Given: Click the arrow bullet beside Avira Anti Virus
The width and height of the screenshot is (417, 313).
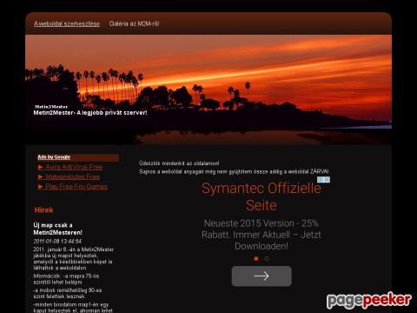Looking at the screenshot, I should [x=41, y=167].
